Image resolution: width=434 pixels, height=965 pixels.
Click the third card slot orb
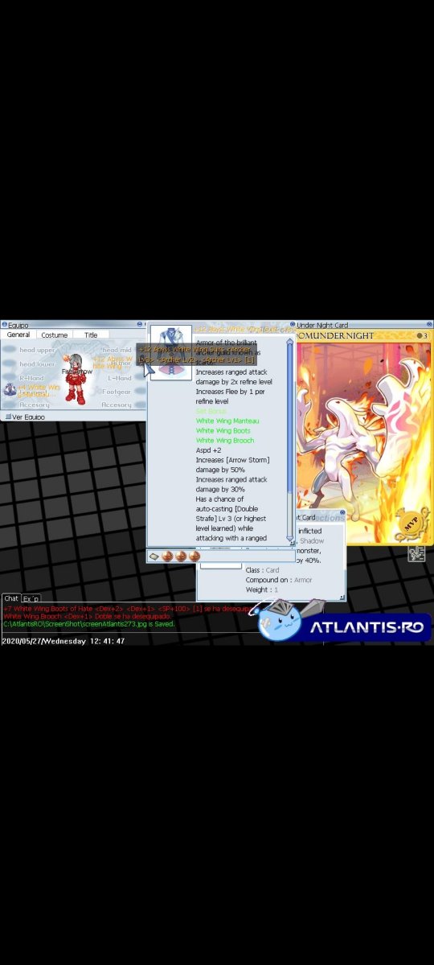click(194, 556)
